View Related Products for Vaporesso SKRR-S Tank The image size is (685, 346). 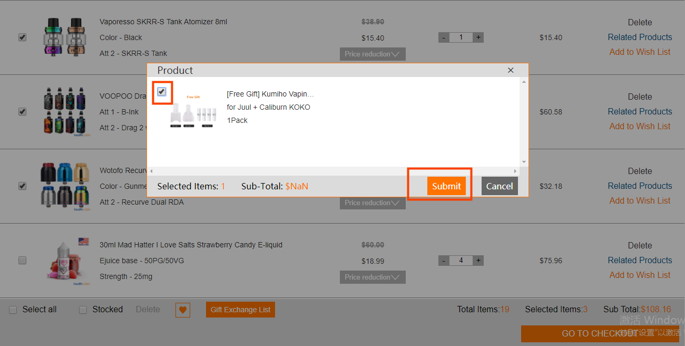[x=640, y=37]
